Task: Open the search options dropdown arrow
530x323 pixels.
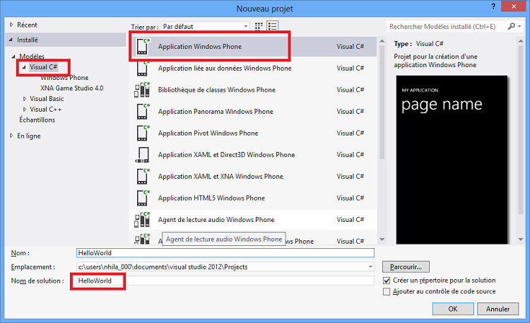Action: point(519,26)
